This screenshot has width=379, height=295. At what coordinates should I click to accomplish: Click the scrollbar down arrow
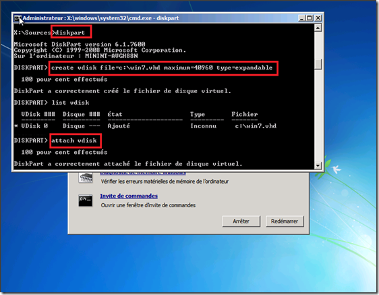(318, 165)
